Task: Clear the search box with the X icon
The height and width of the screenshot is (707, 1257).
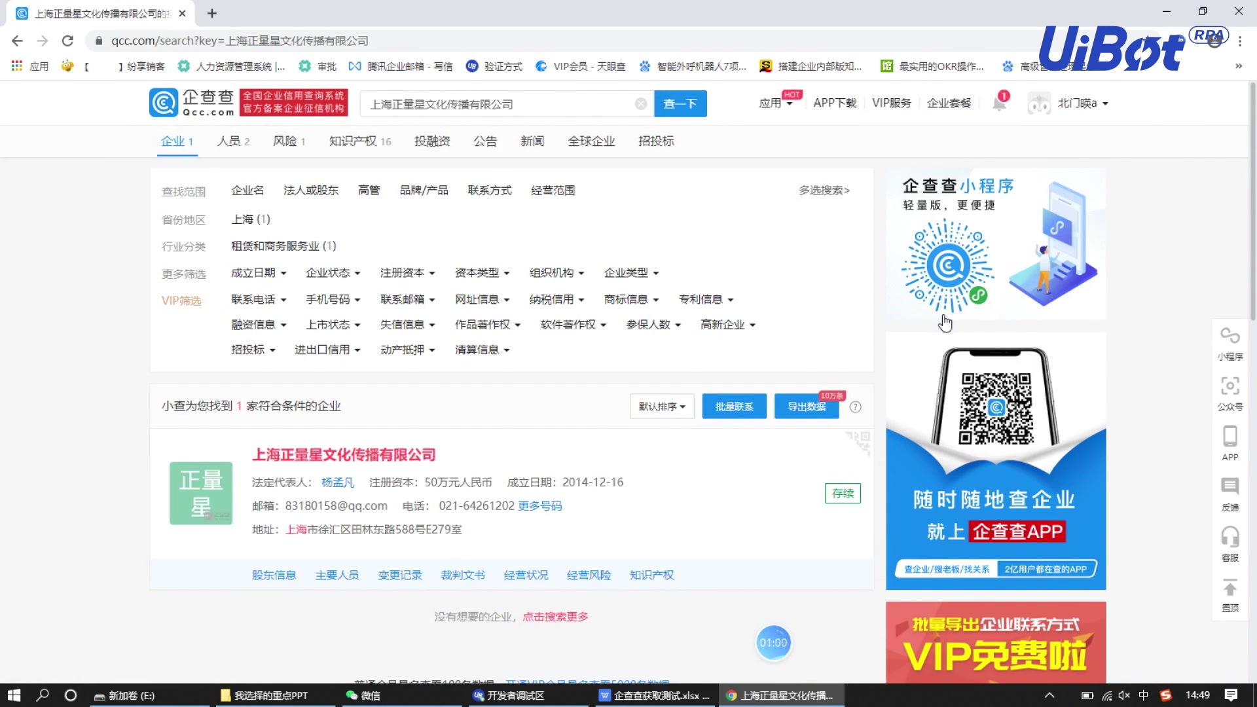Action: point(641,104)
